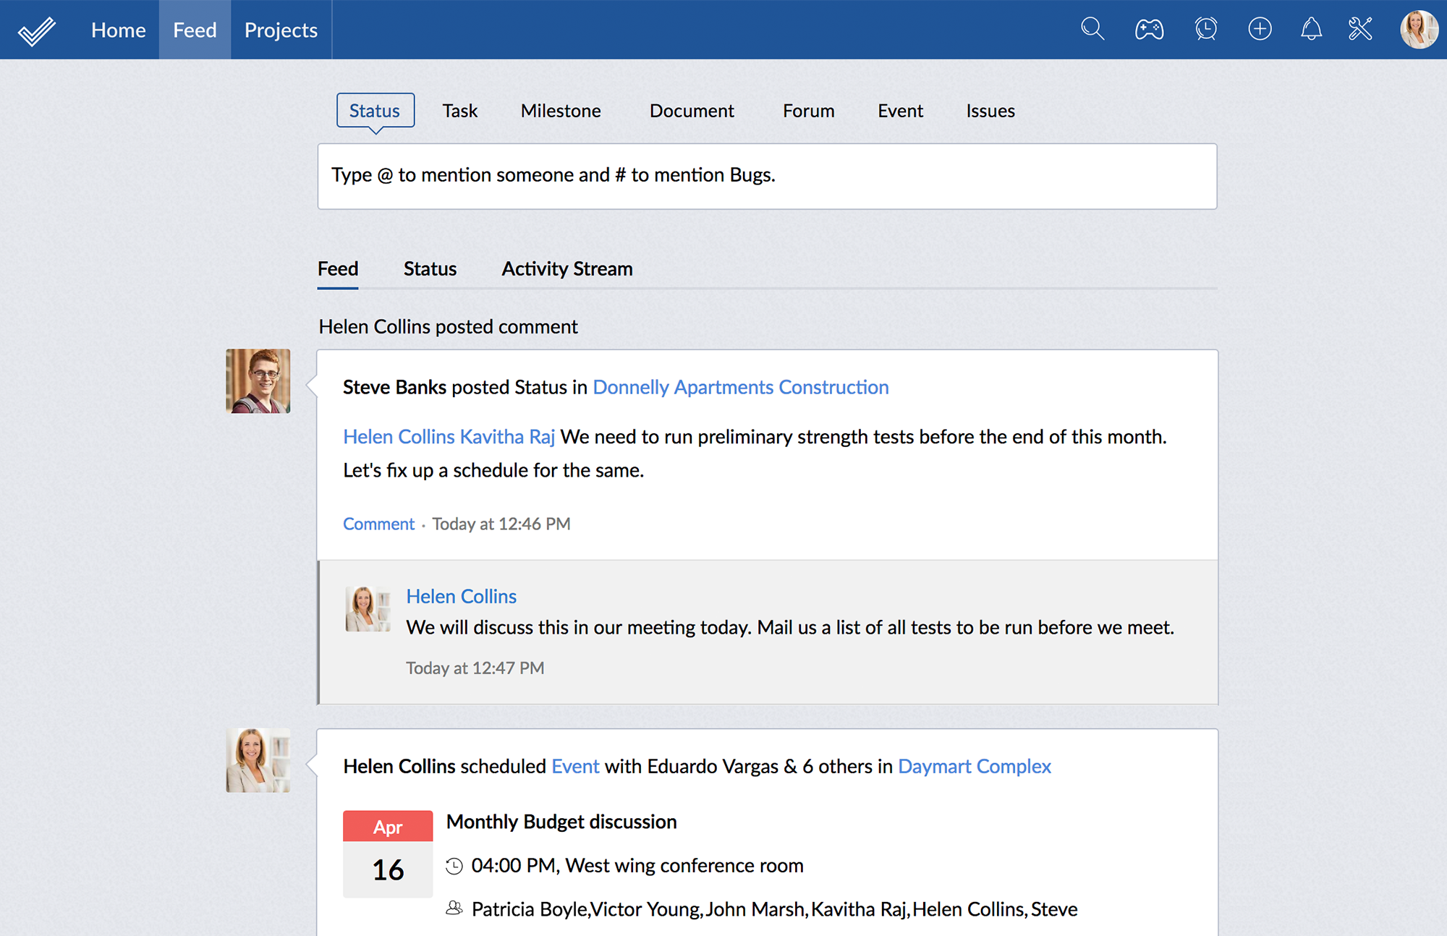Open the tools settings icon
Screen dimensions: 1447x936
tap(1360, 29)
